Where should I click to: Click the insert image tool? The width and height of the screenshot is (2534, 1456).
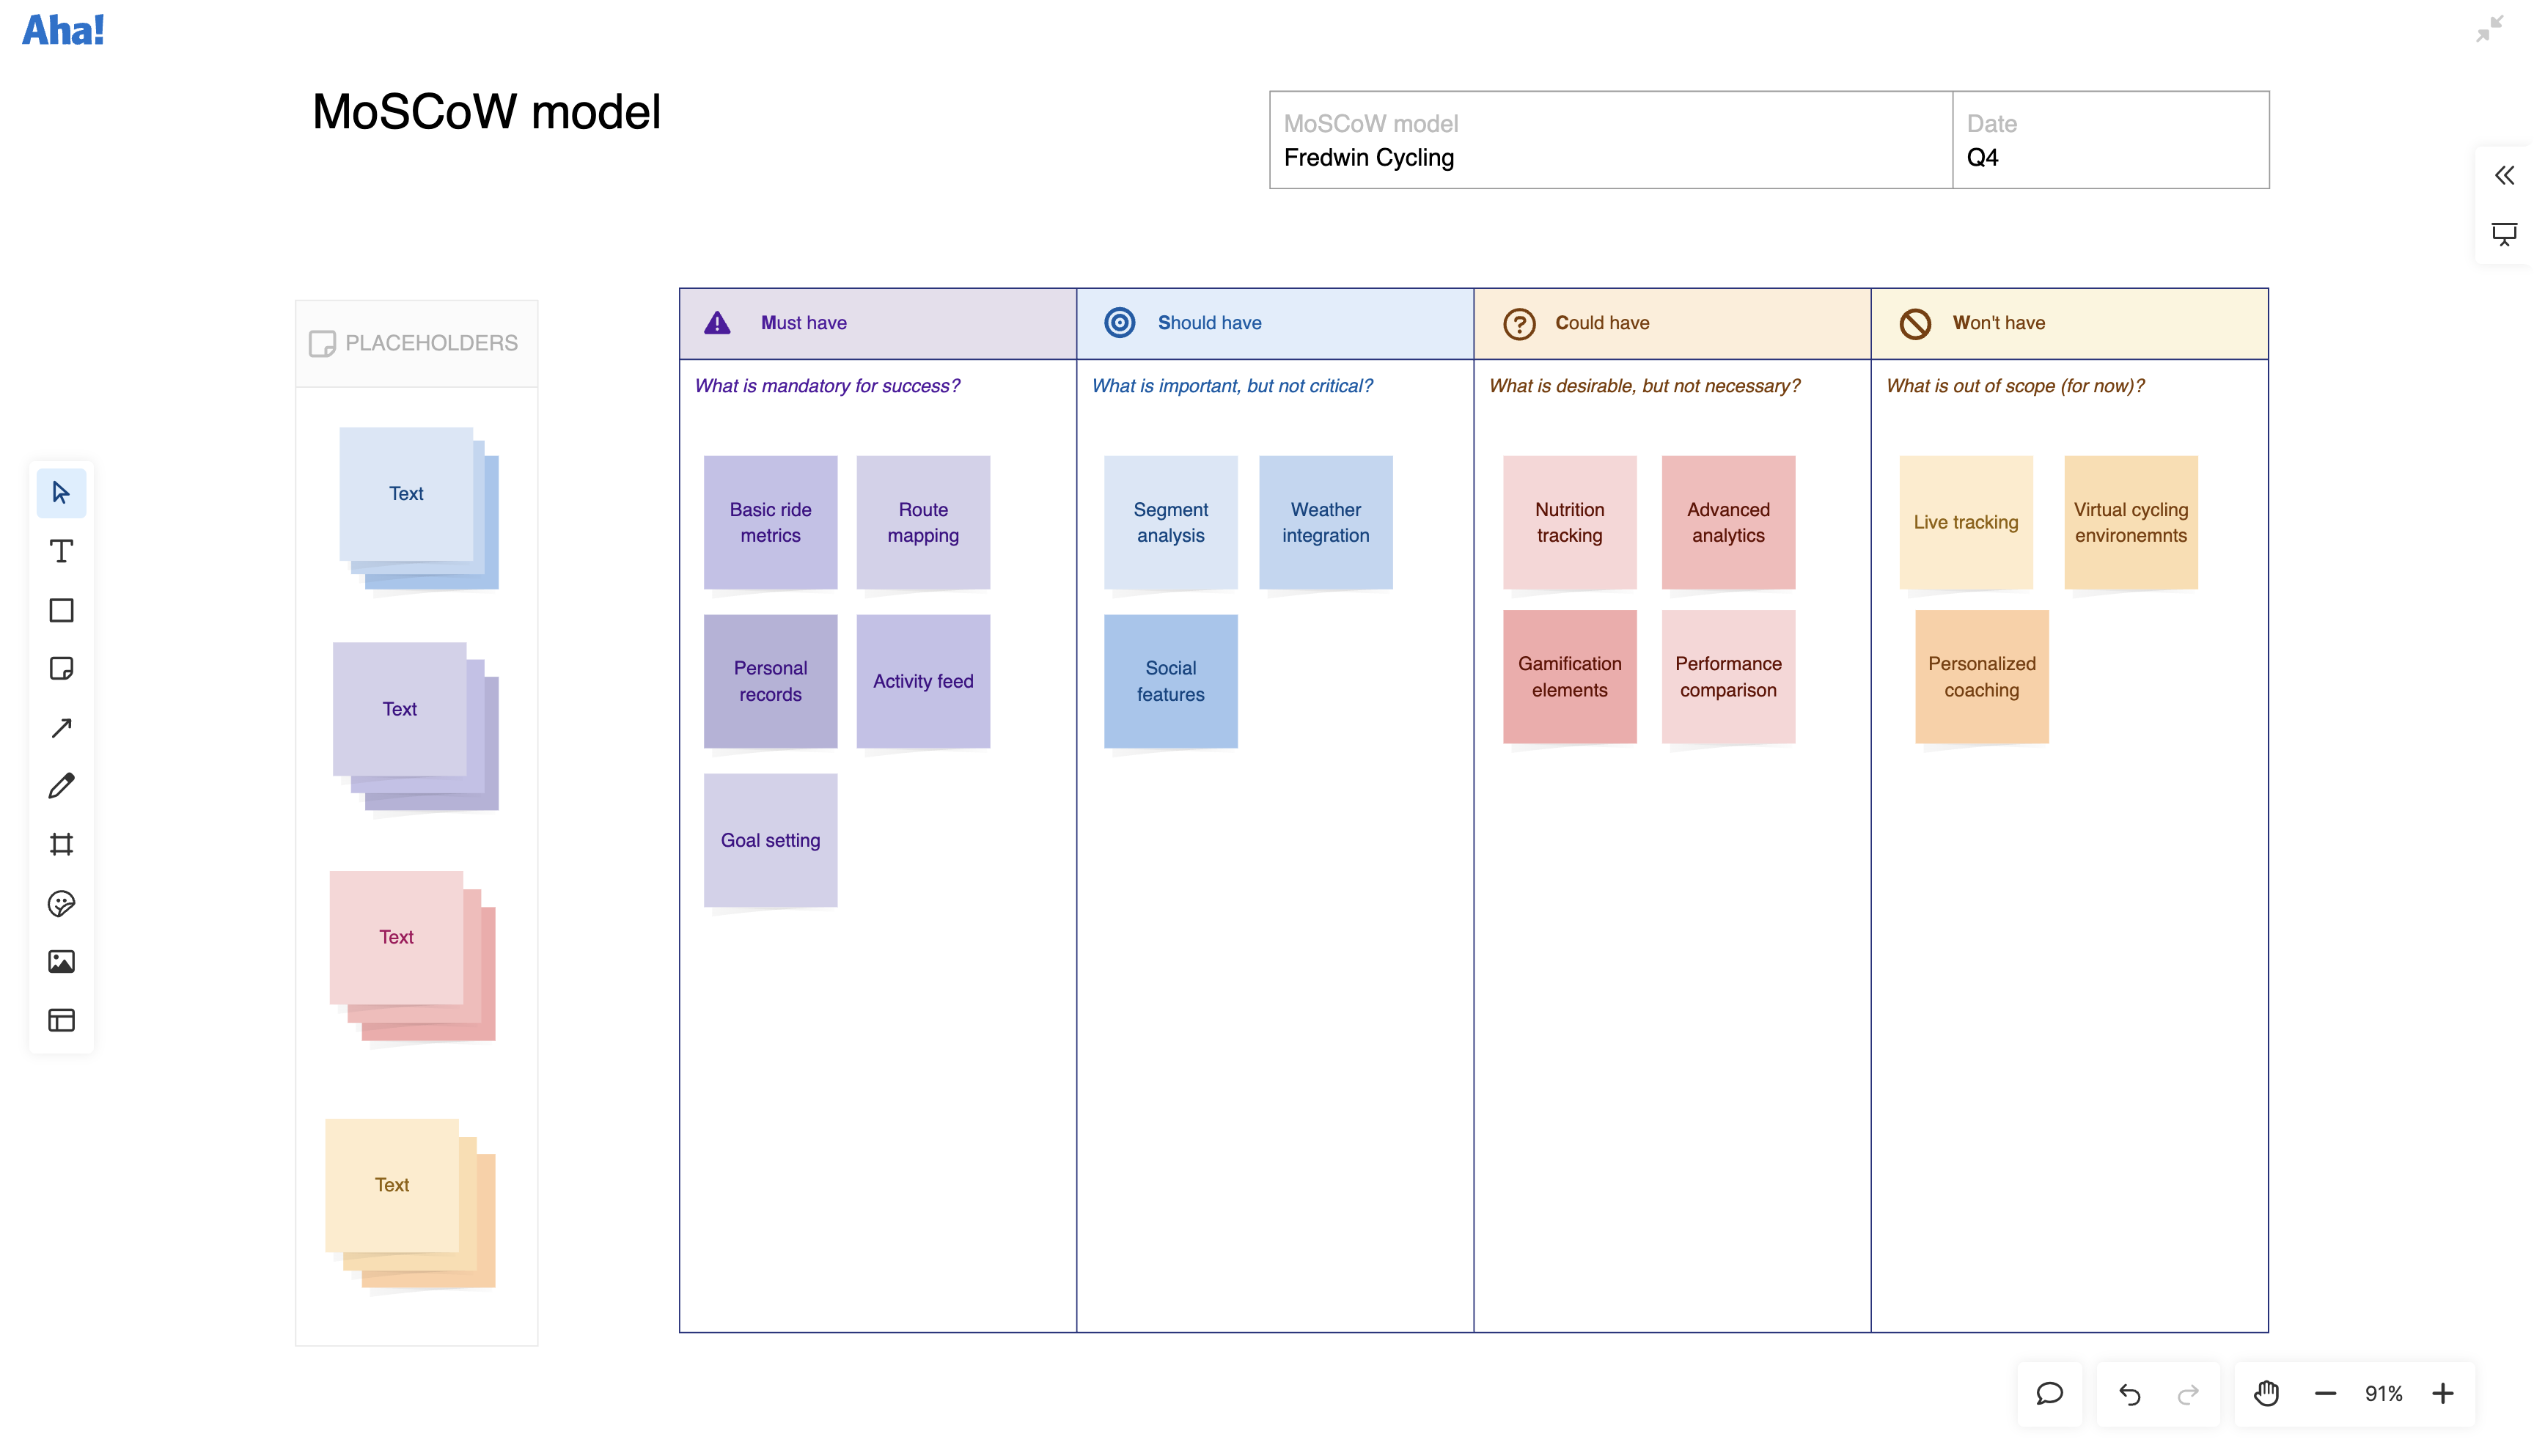click(61, 961)
